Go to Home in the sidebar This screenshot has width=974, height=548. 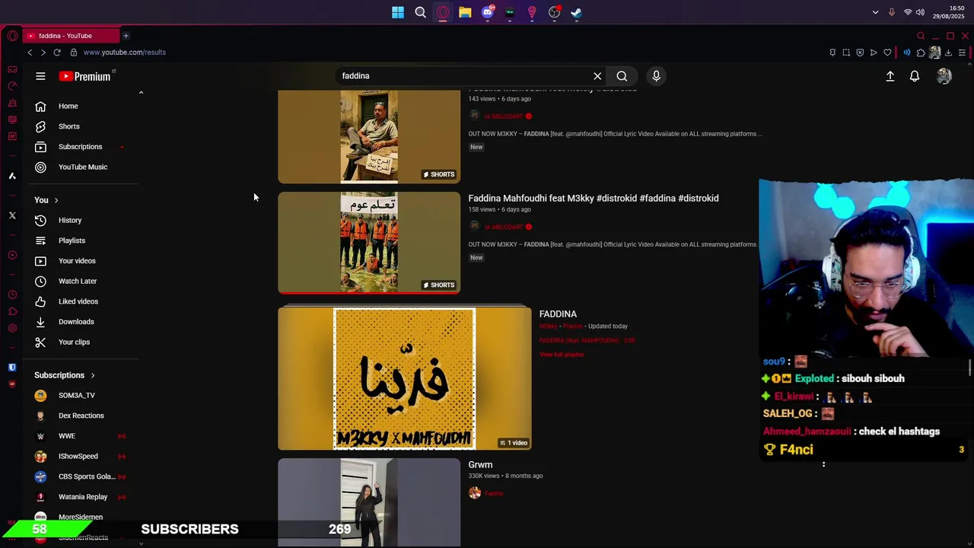pyautogui.click(x=84, y=106)
